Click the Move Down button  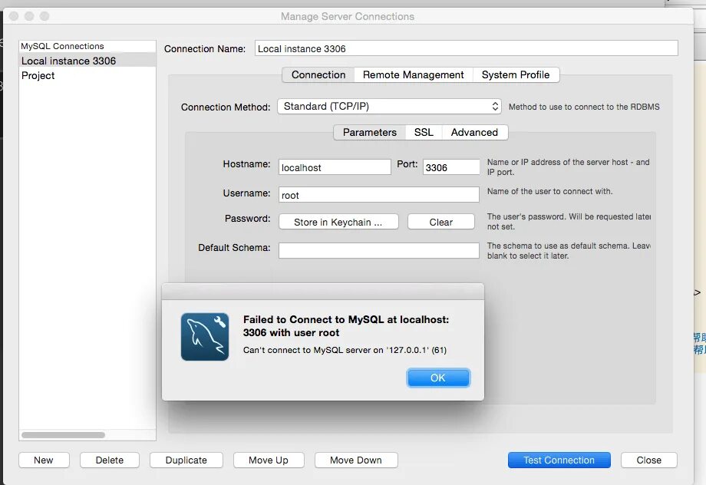coord(356,460)
